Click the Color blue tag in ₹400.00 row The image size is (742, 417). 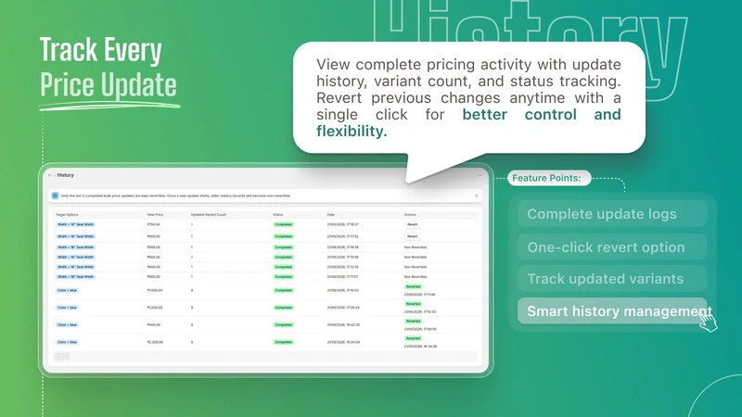coord(67,325)
